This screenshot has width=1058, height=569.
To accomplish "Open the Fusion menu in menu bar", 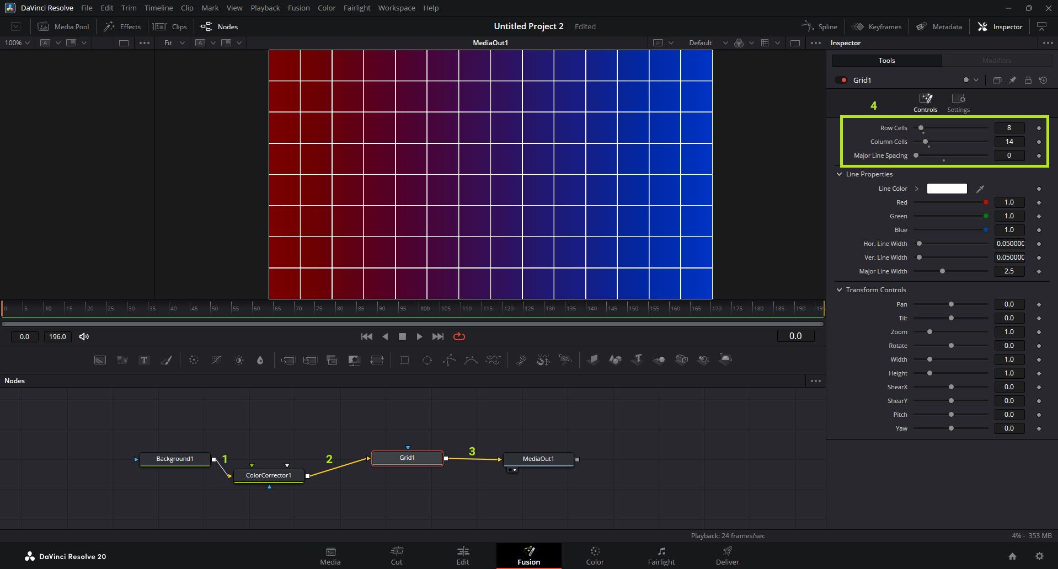I will pos(298,8).
